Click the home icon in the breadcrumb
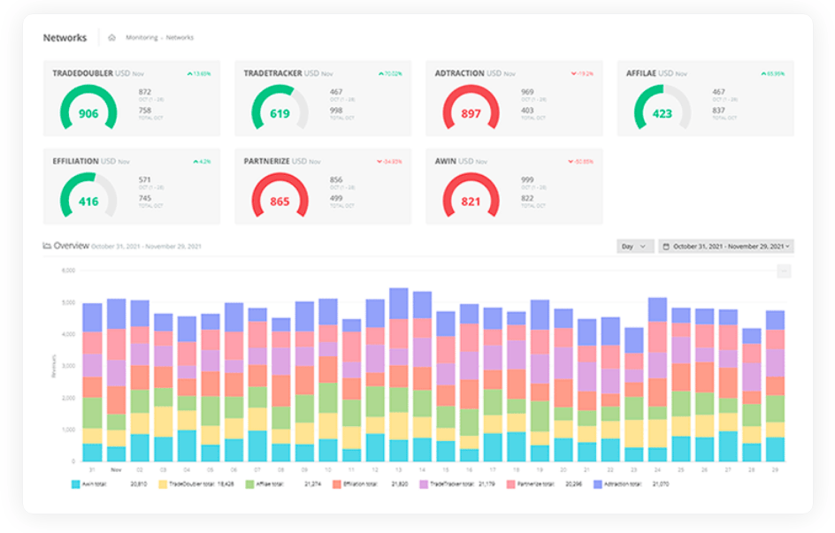The width and height of the screenshot is (835, 533). pyautogui.click(x=113, y=38)
